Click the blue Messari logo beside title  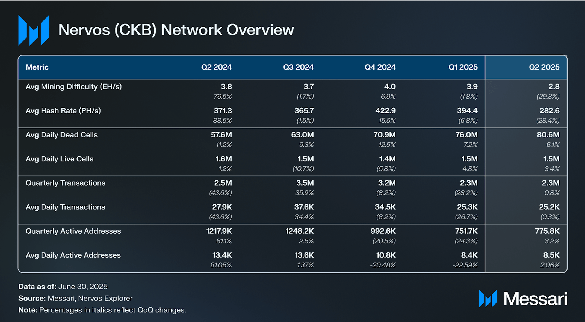coord(34,30)
